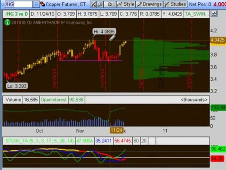The height and width of the screenshot is (170, 226).
Task: Click the 90.462 stochastic axis marker
Action: [x=218, y=149]
